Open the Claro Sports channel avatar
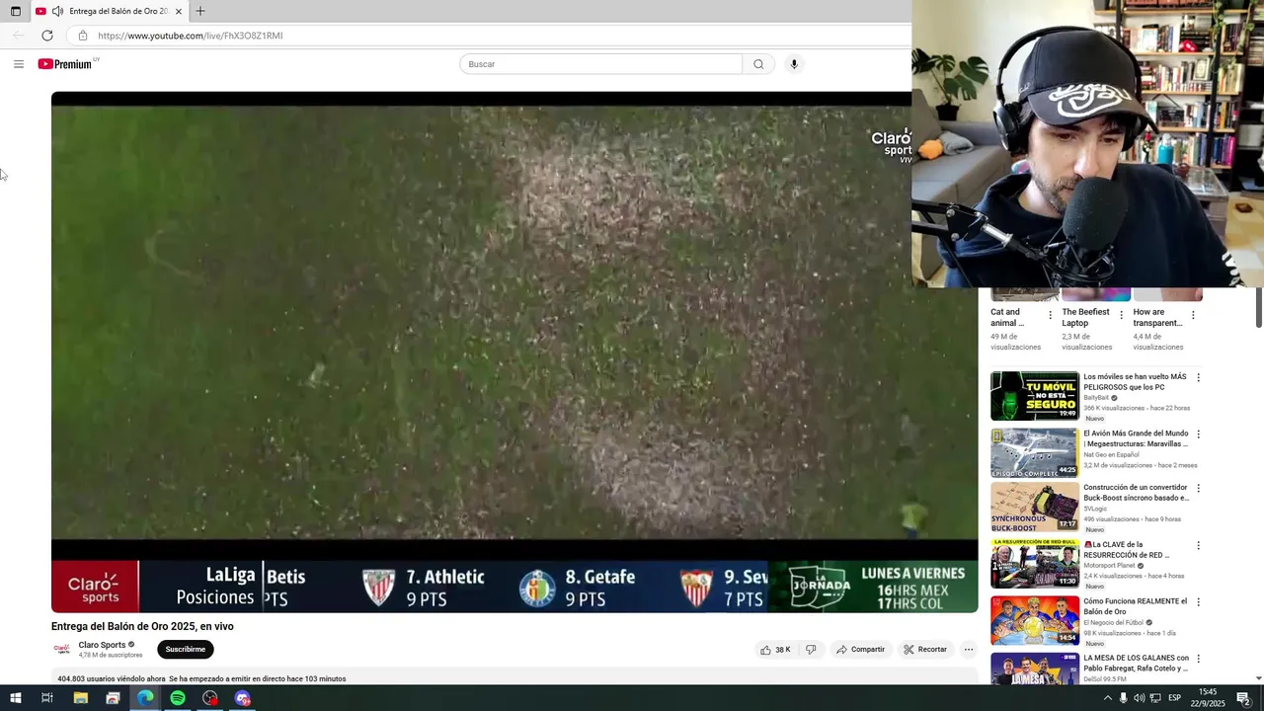 (x=62, y=650)
